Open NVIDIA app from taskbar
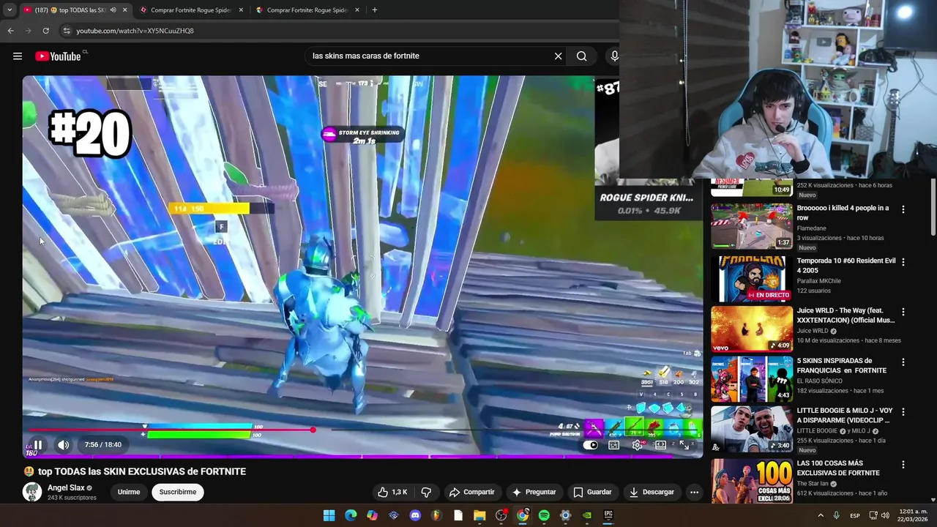Image resolution: width=937 pixels, height=527 pixels. [586, 515]
